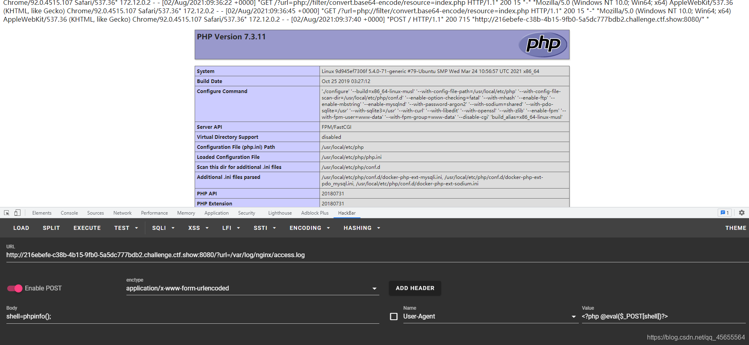Click the 'Configure Command' row label
This screenshot has height=345, width=749.
tap(222, 91)
